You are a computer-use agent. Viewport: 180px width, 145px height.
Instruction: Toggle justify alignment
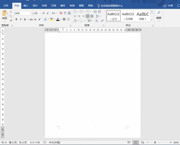click(87, 16)
